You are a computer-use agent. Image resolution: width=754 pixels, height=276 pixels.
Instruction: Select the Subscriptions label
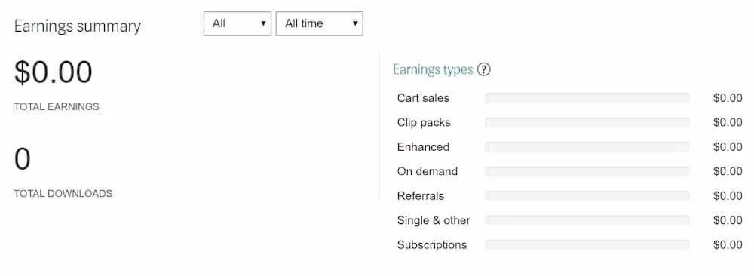click(x=432, y=245)
